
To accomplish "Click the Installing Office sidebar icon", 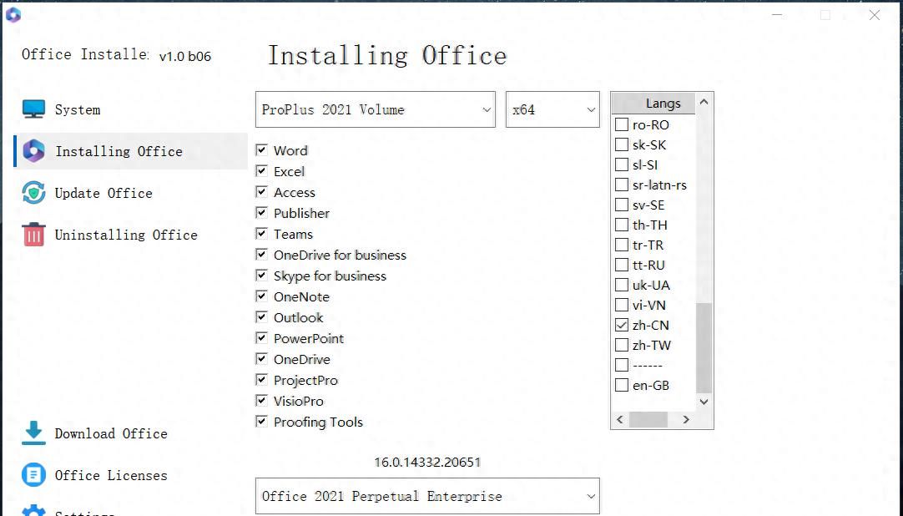I will (x=33, y=151).
